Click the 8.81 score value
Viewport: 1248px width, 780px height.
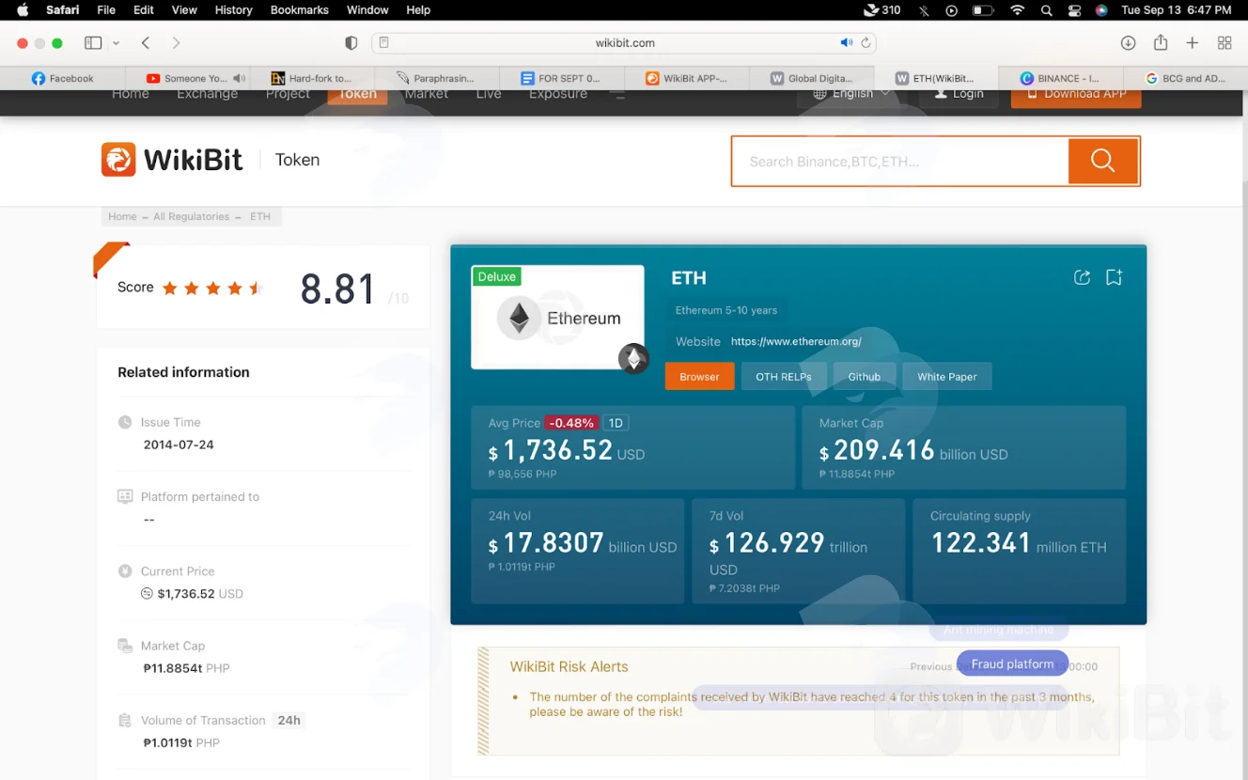click(338, 289)
